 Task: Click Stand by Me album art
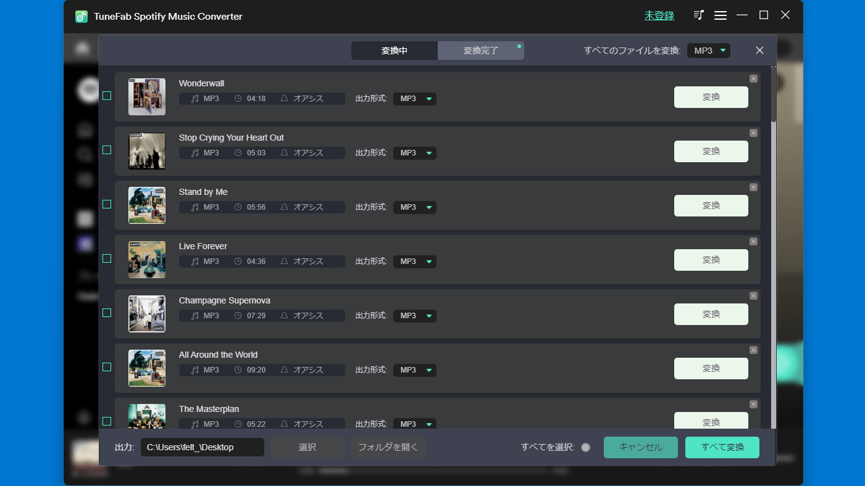point(147,205)
